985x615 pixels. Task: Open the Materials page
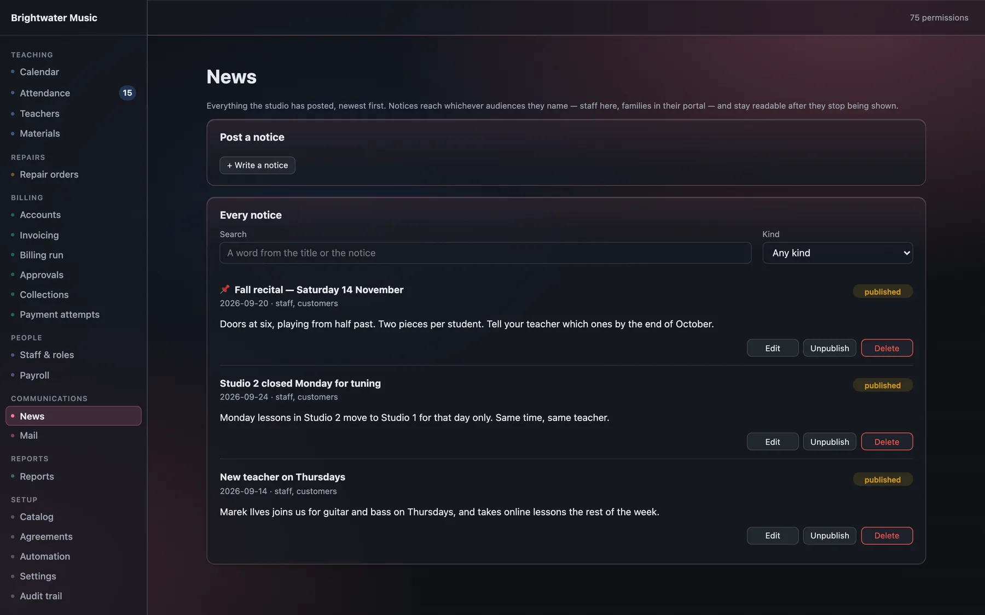coord(73,133)
